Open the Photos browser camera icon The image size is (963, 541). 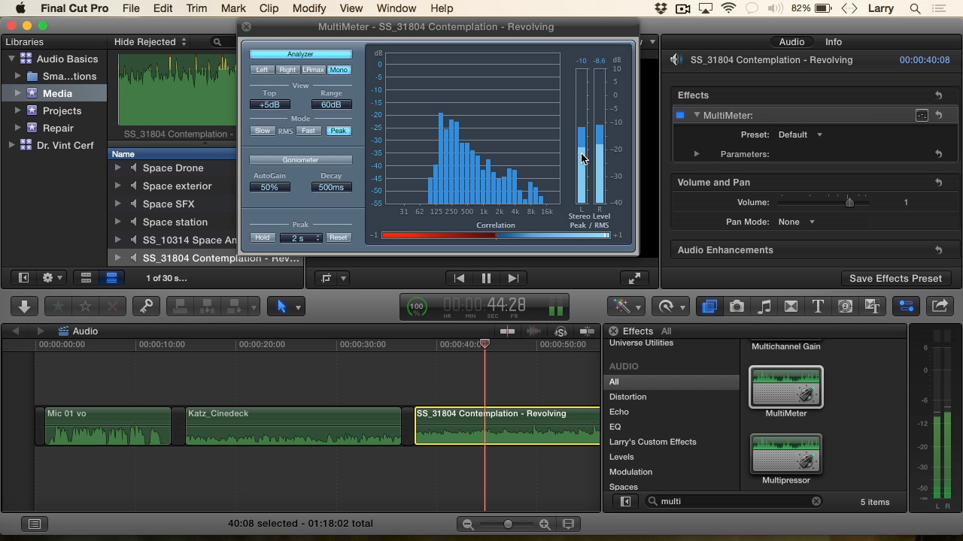point(737,307)
